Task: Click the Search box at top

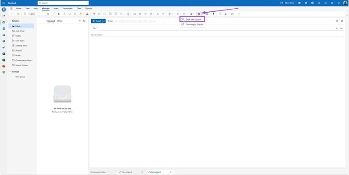Action: pyautogui.click(x=63, y=3)
